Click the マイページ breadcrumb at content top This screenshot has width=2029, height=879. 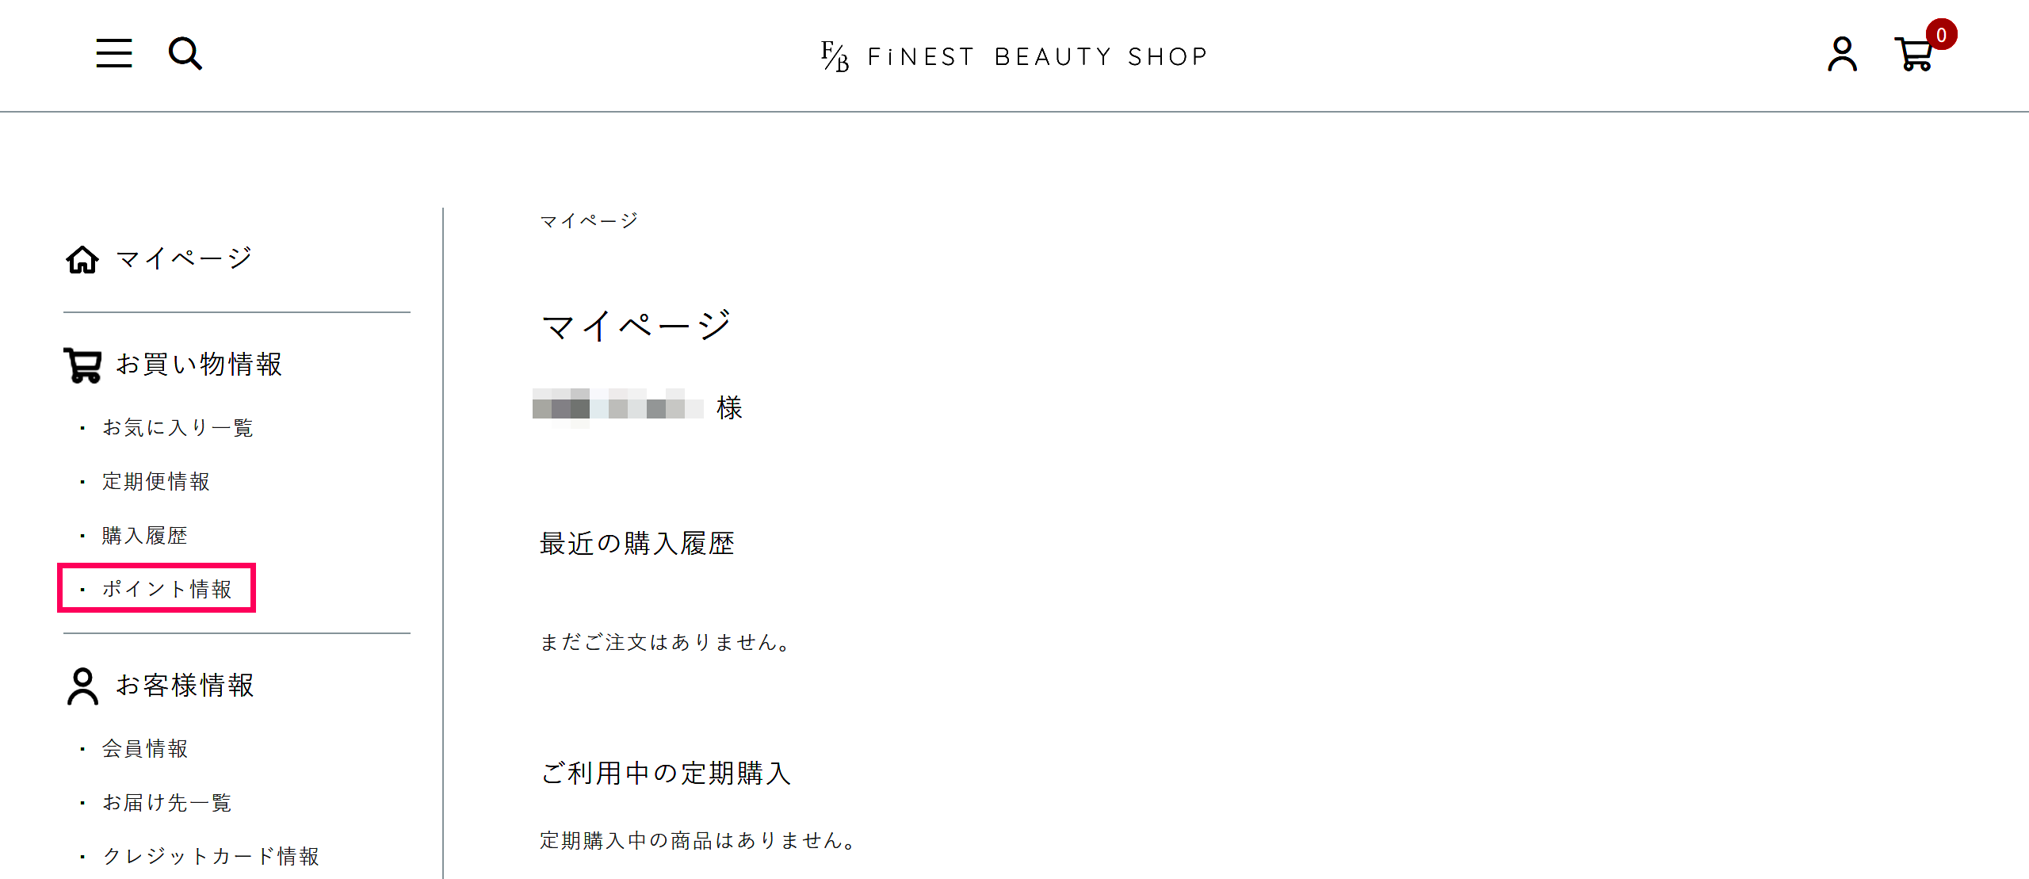[588, 220]
